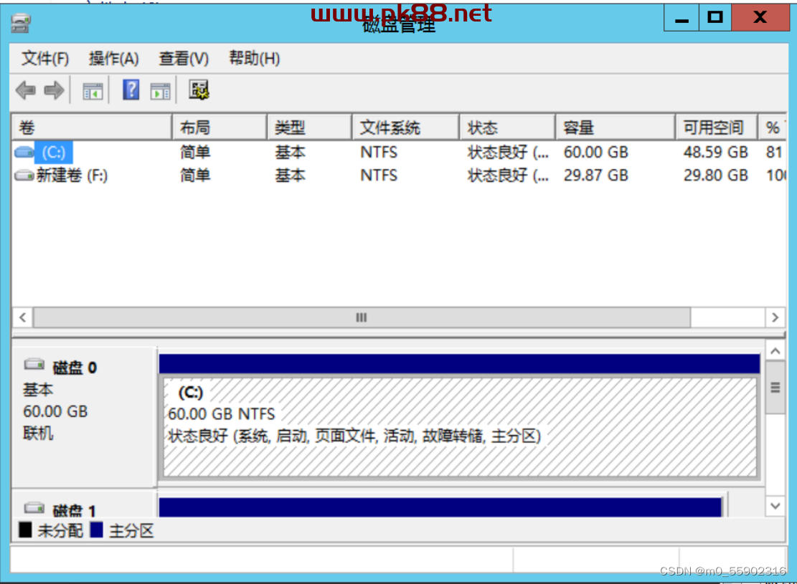Click the last toolbar icon with checkmark

click(199, 90)
